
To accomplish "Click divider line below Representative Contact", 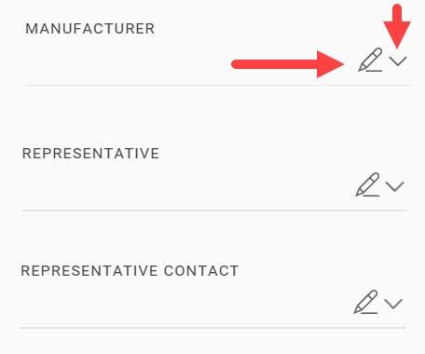I will click(212, 328).
